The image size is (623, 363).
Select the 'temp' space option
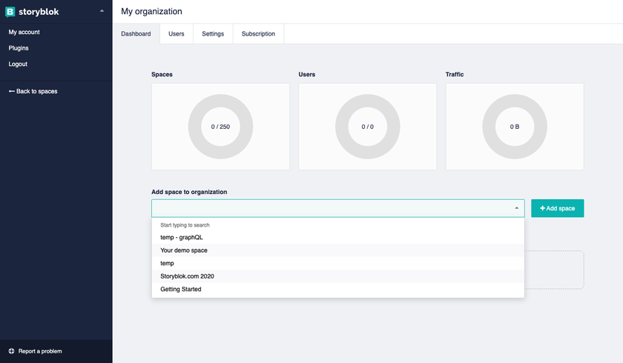point(337,264)
